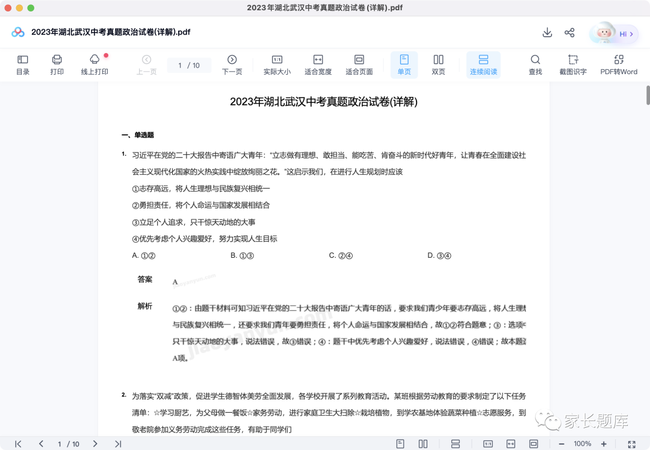Screen dimensions: 650x450
Task: Click statement ③立足个人追求 line
Action: (x=194, y=222)
